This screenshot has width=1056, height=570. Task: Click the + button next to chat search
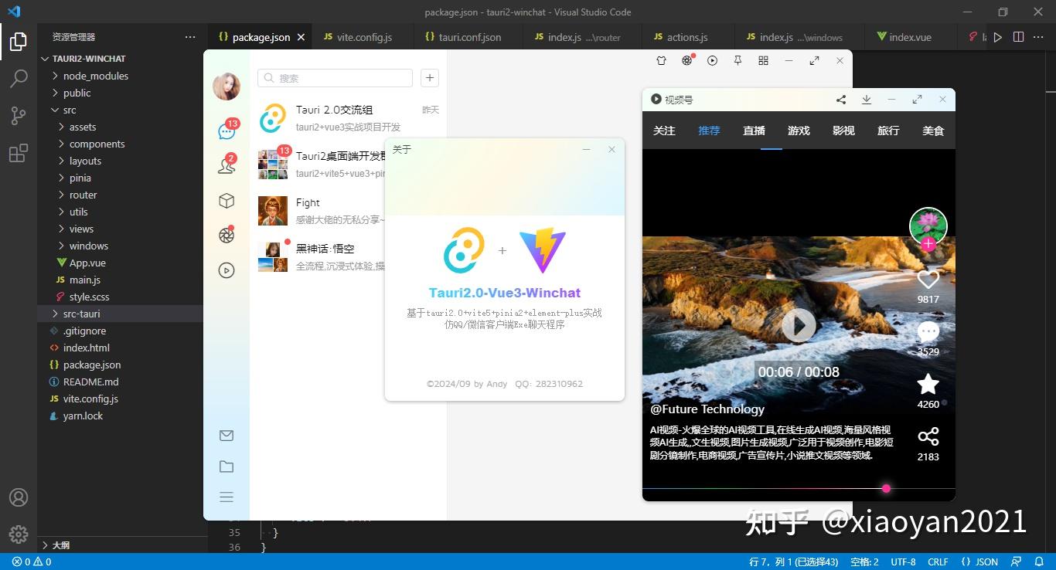point(429,78)
